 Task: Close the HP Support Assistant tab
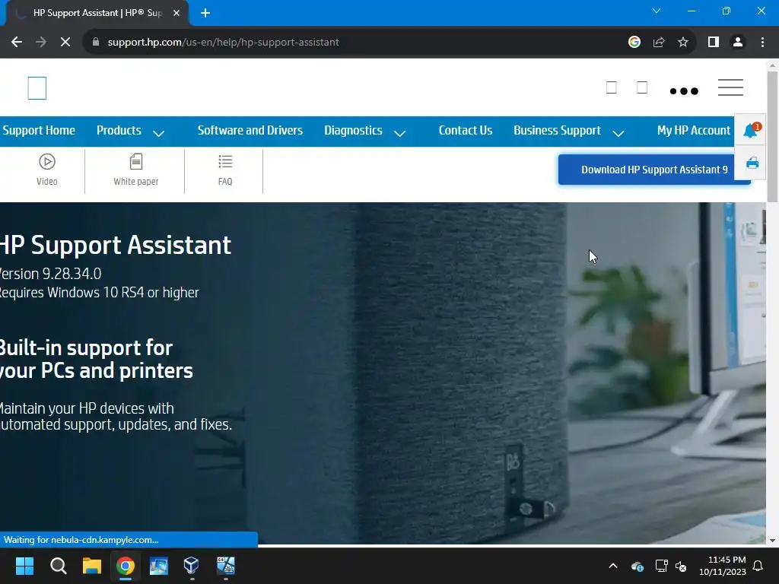(x=176, y=14)
